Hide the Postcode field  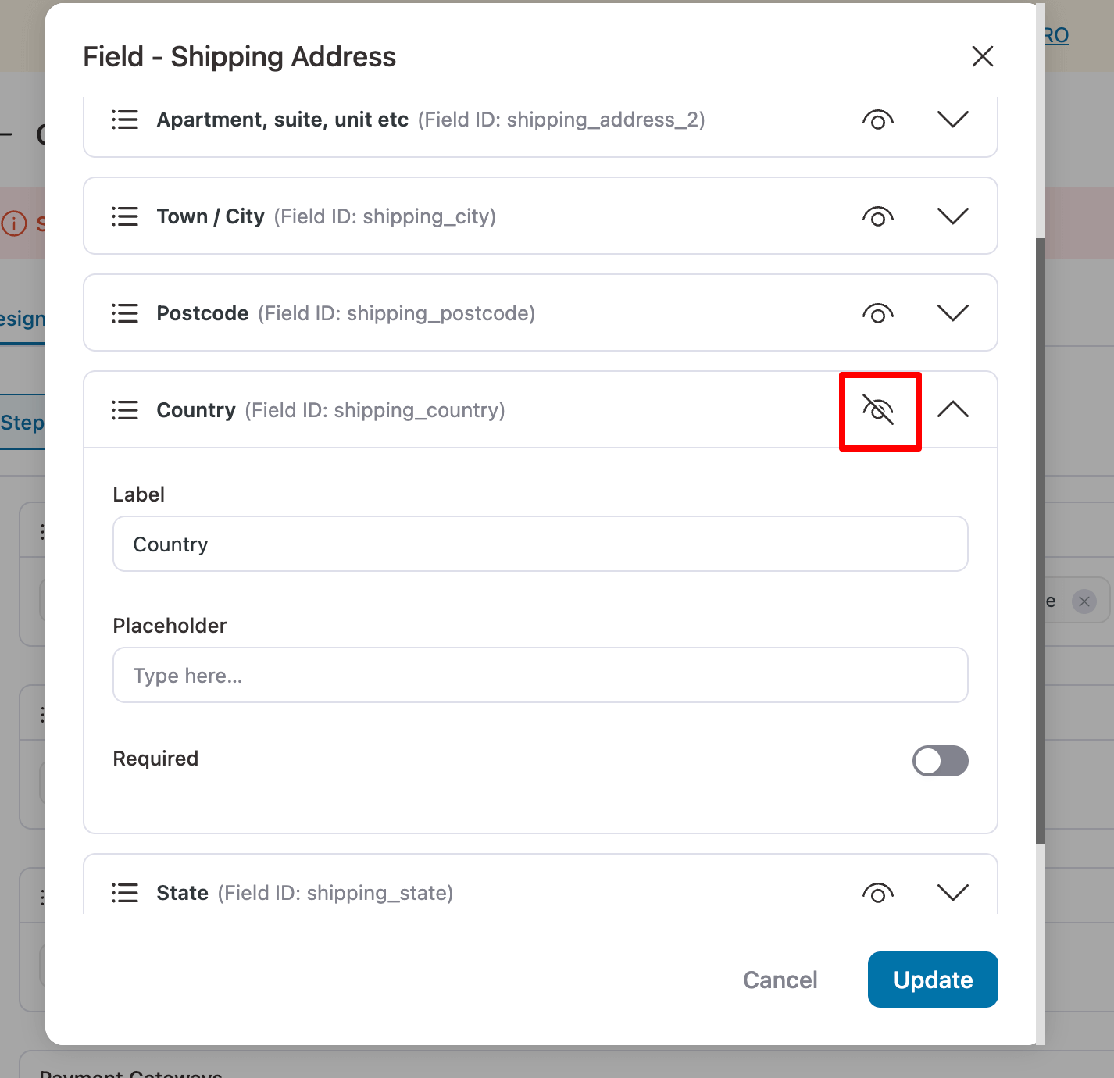coord(878,313)
